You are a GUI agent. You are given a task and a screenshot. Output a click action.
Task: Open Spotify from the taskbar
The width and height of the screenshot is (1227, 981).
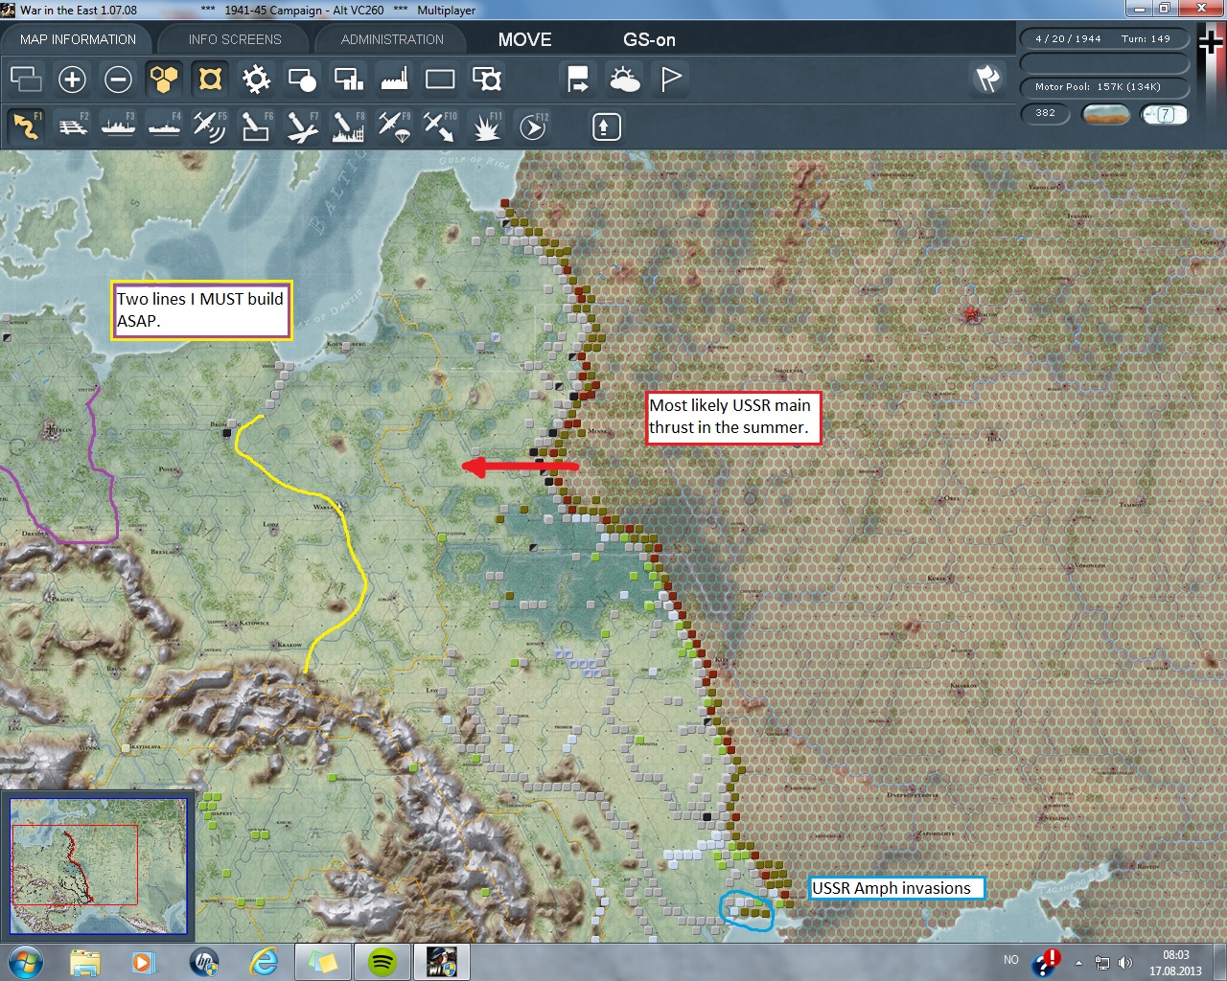coord(382,962)
